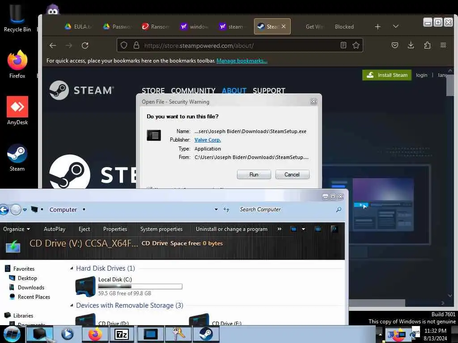458x343 pixels.
Task: Click the Search Computer input field
Action: [x=286, y=209]
